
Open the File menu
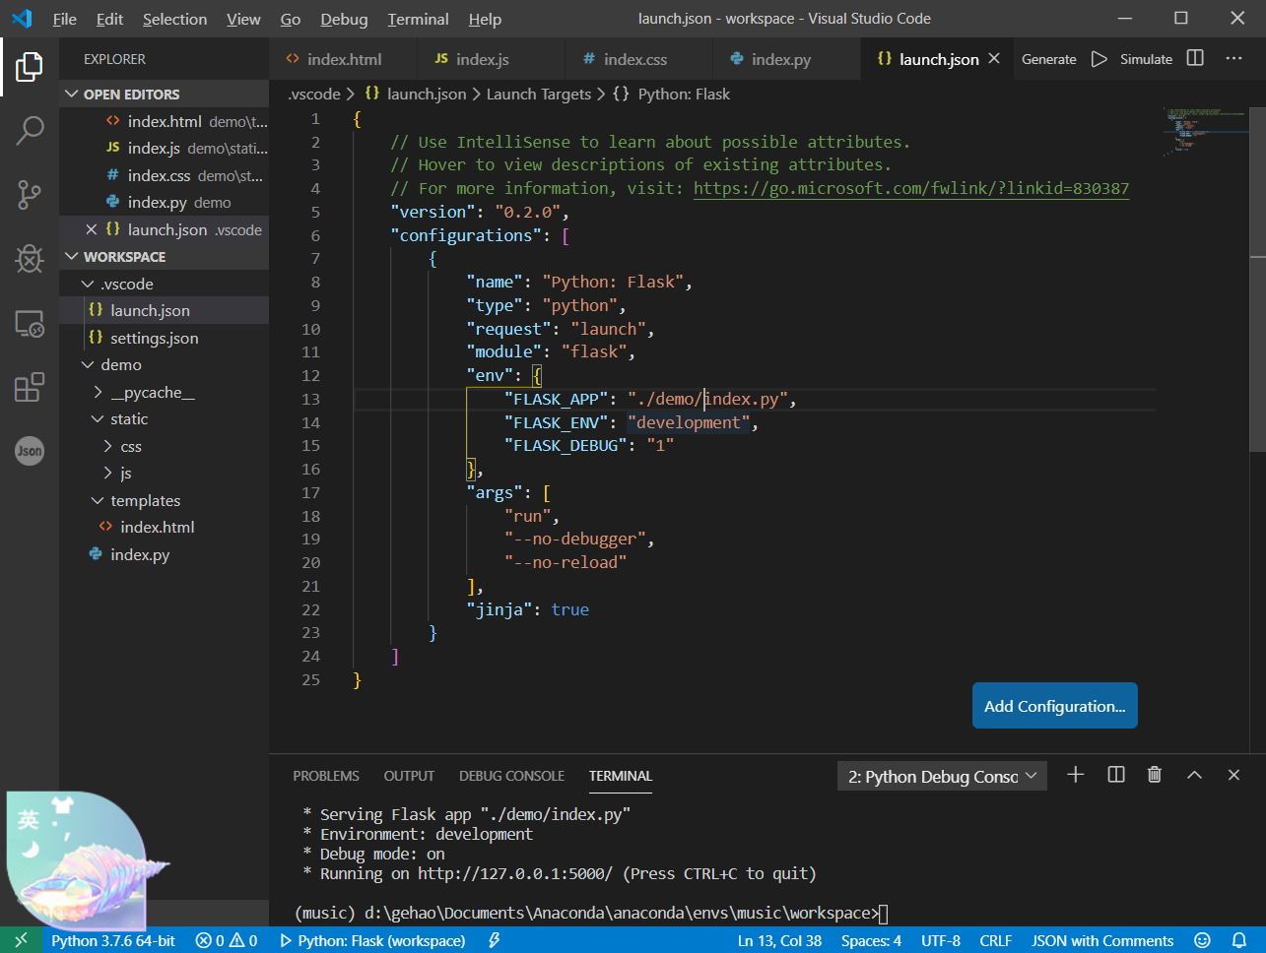click(x=65, y=19)
